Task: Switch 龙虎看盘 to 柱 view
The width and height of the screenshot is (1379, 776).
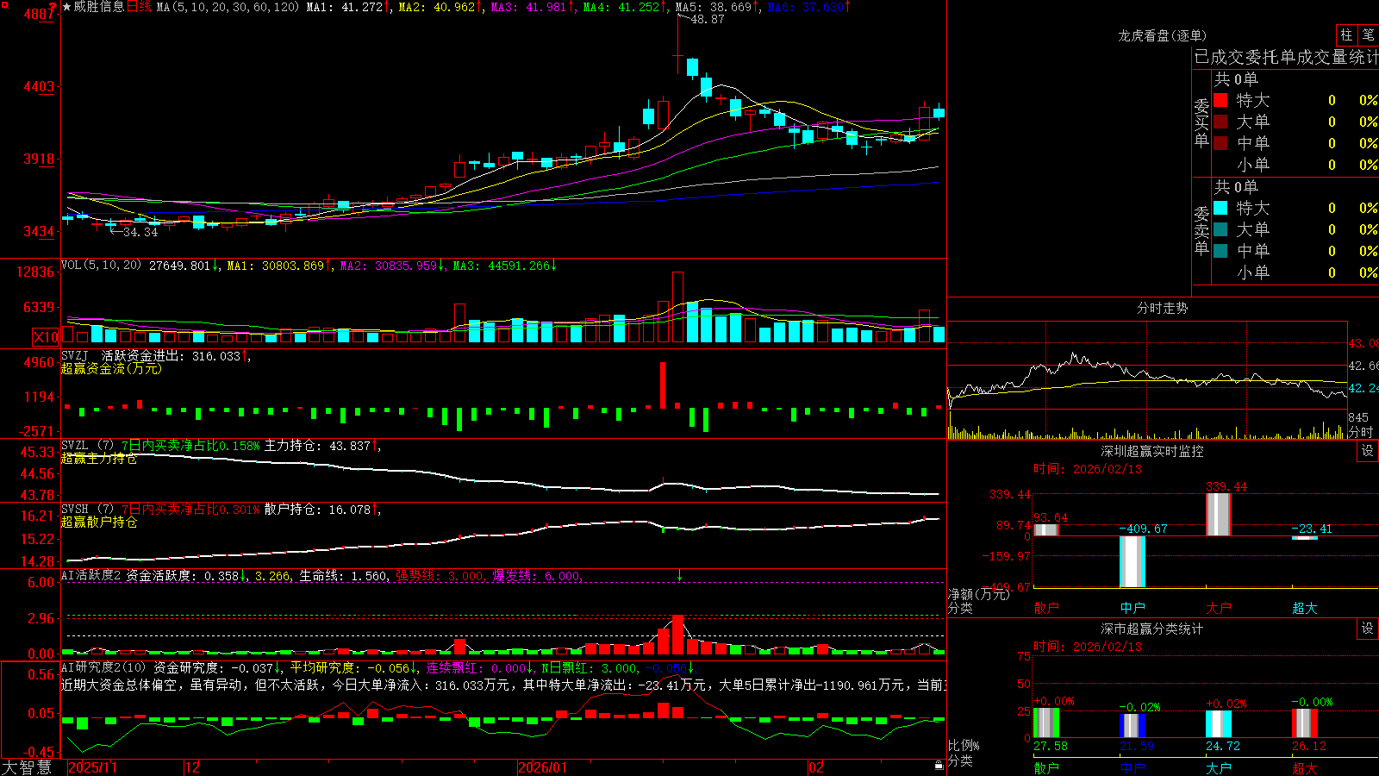Action: pos(1346,34)
